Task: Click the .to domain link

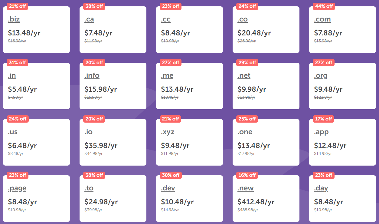Action: 89,188
